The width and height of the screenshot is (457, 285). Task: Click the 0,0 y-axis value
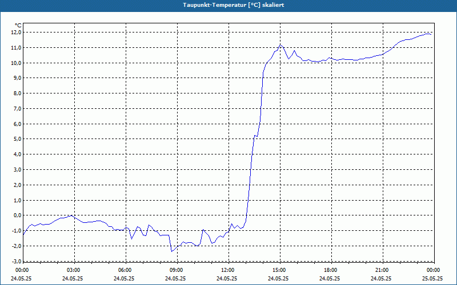(x=18, y=215)
